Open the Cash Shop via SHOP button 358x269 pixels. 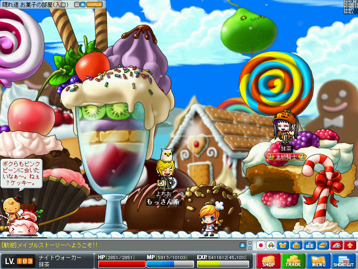pyautogui.click(x=268, y=261)
